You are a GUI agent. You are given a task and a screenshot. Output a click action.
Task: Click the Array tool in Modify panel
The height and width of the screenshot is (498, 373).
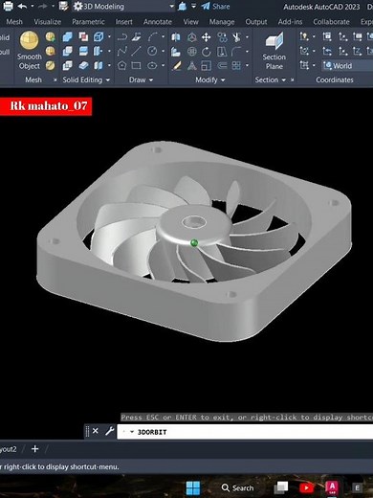[236, 65]
